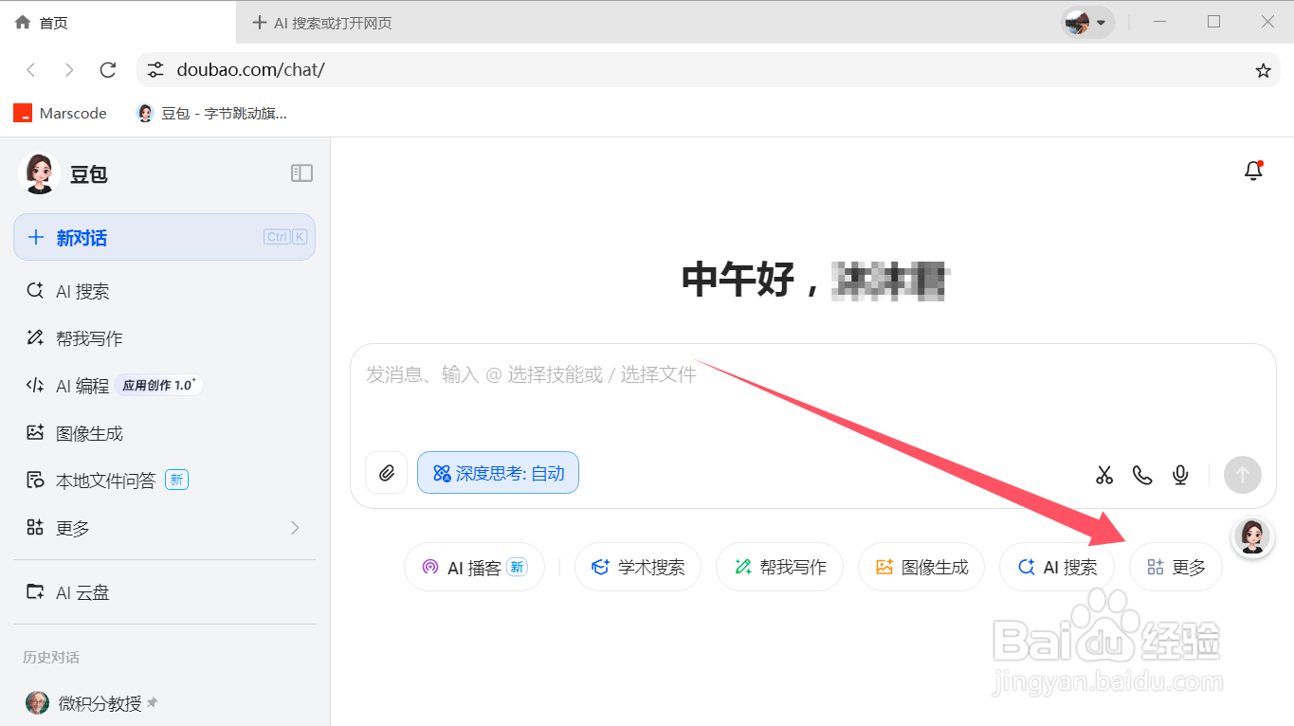This screenshot has width=1294, height=726.
Task: Go forward in browser history
Action: (x=69, y=70)
